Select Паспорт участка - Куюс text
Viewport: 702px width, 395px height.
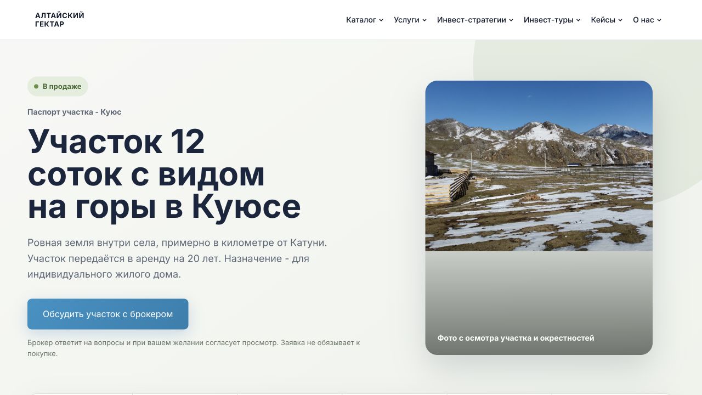click(75, 112)
